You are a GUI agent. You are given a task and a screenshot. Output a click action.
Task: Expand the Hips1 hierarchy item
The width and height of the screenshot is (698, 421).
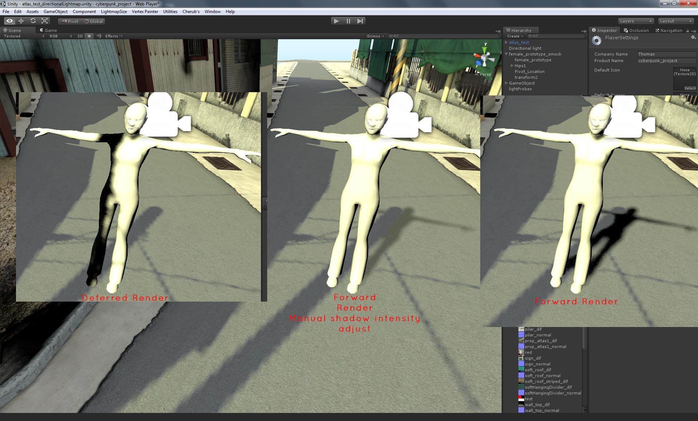(512, 66)
